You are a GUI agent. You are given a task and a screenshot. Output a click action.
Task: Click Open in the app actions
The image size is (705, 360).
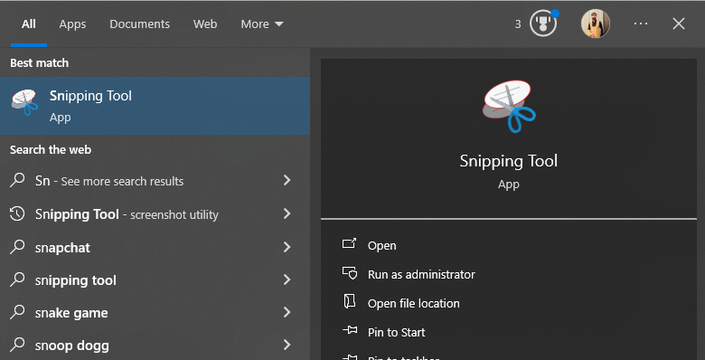pyautogui.click(x=381, y=246)
